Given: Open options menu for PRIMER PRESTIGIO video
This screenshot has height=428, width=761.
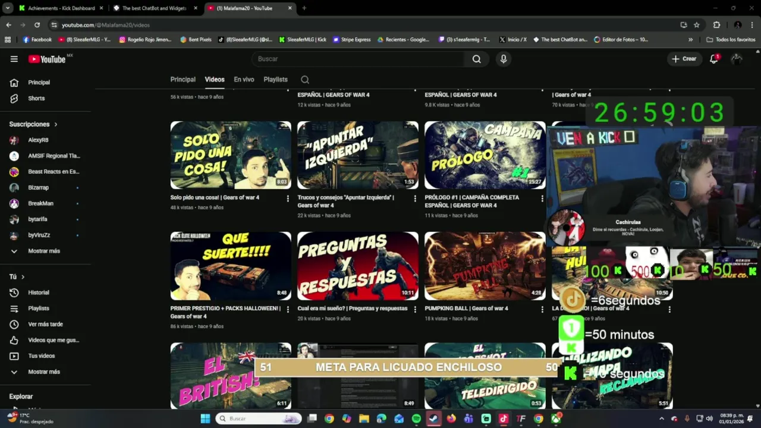Looking at the screenshot, I should point(288,309).
